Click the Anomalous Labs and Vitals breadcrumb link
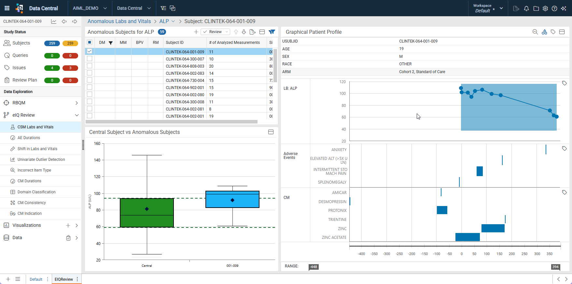Screen dimensions: 572x284 (x=119, y=21)
